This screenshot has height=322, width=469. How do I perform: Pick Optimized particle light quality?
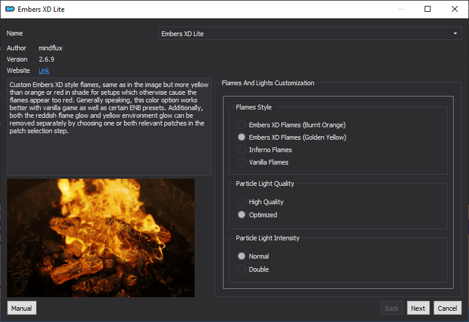pyautogui.click(x=257, y=215)
